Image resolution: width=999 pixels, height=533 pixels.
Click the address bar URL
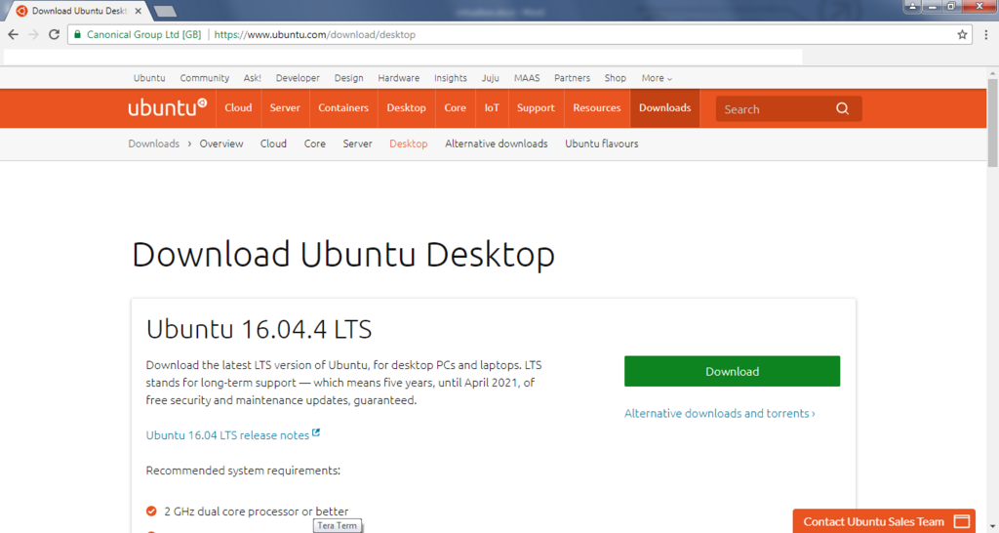coord(315,34)
